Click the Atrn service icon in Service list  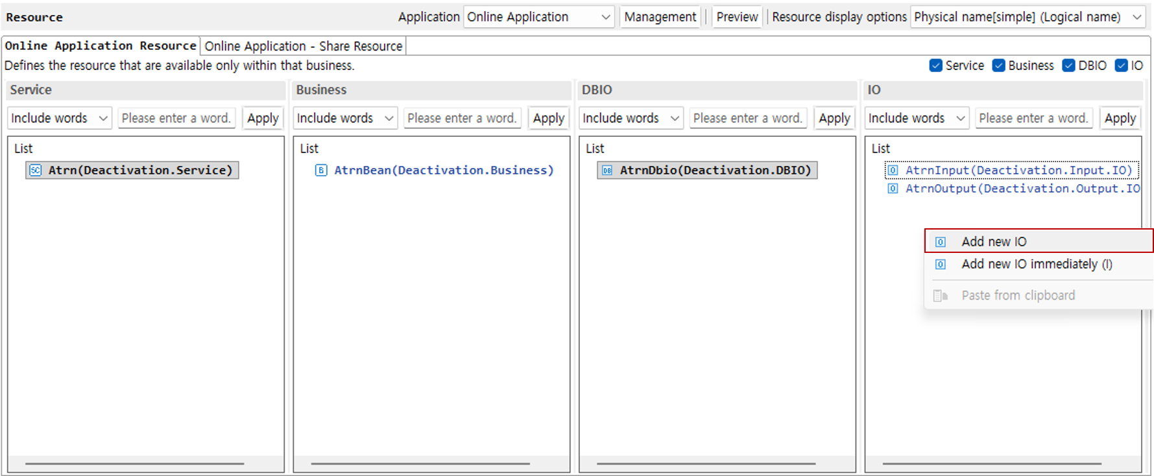[x=36, y=171]
